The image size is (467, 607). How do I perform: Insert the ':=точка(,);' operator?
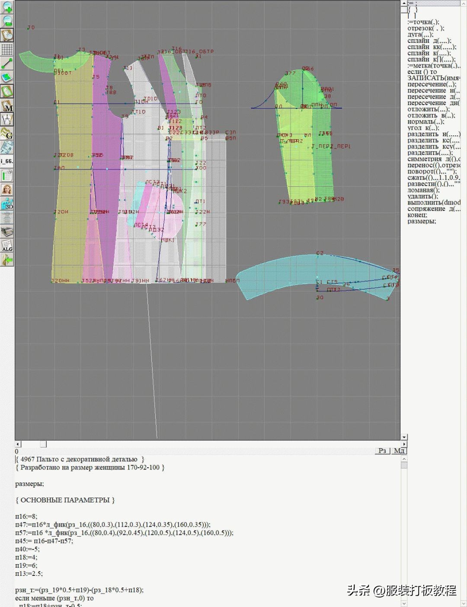click(423, 22)
